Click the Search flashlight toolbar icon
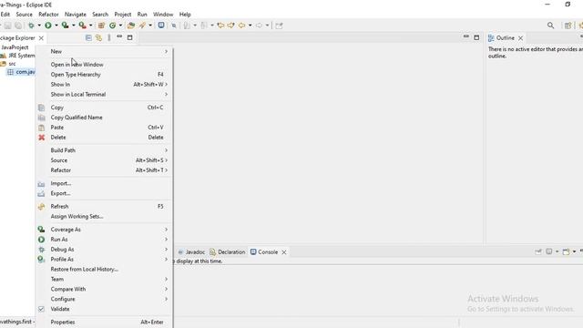The image size is (583, 328). click(x=142, y=26)
